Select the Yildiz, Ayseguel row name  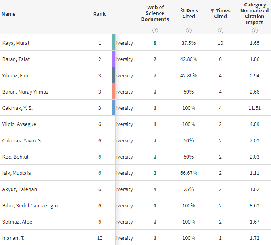click(x=20, y=124)
